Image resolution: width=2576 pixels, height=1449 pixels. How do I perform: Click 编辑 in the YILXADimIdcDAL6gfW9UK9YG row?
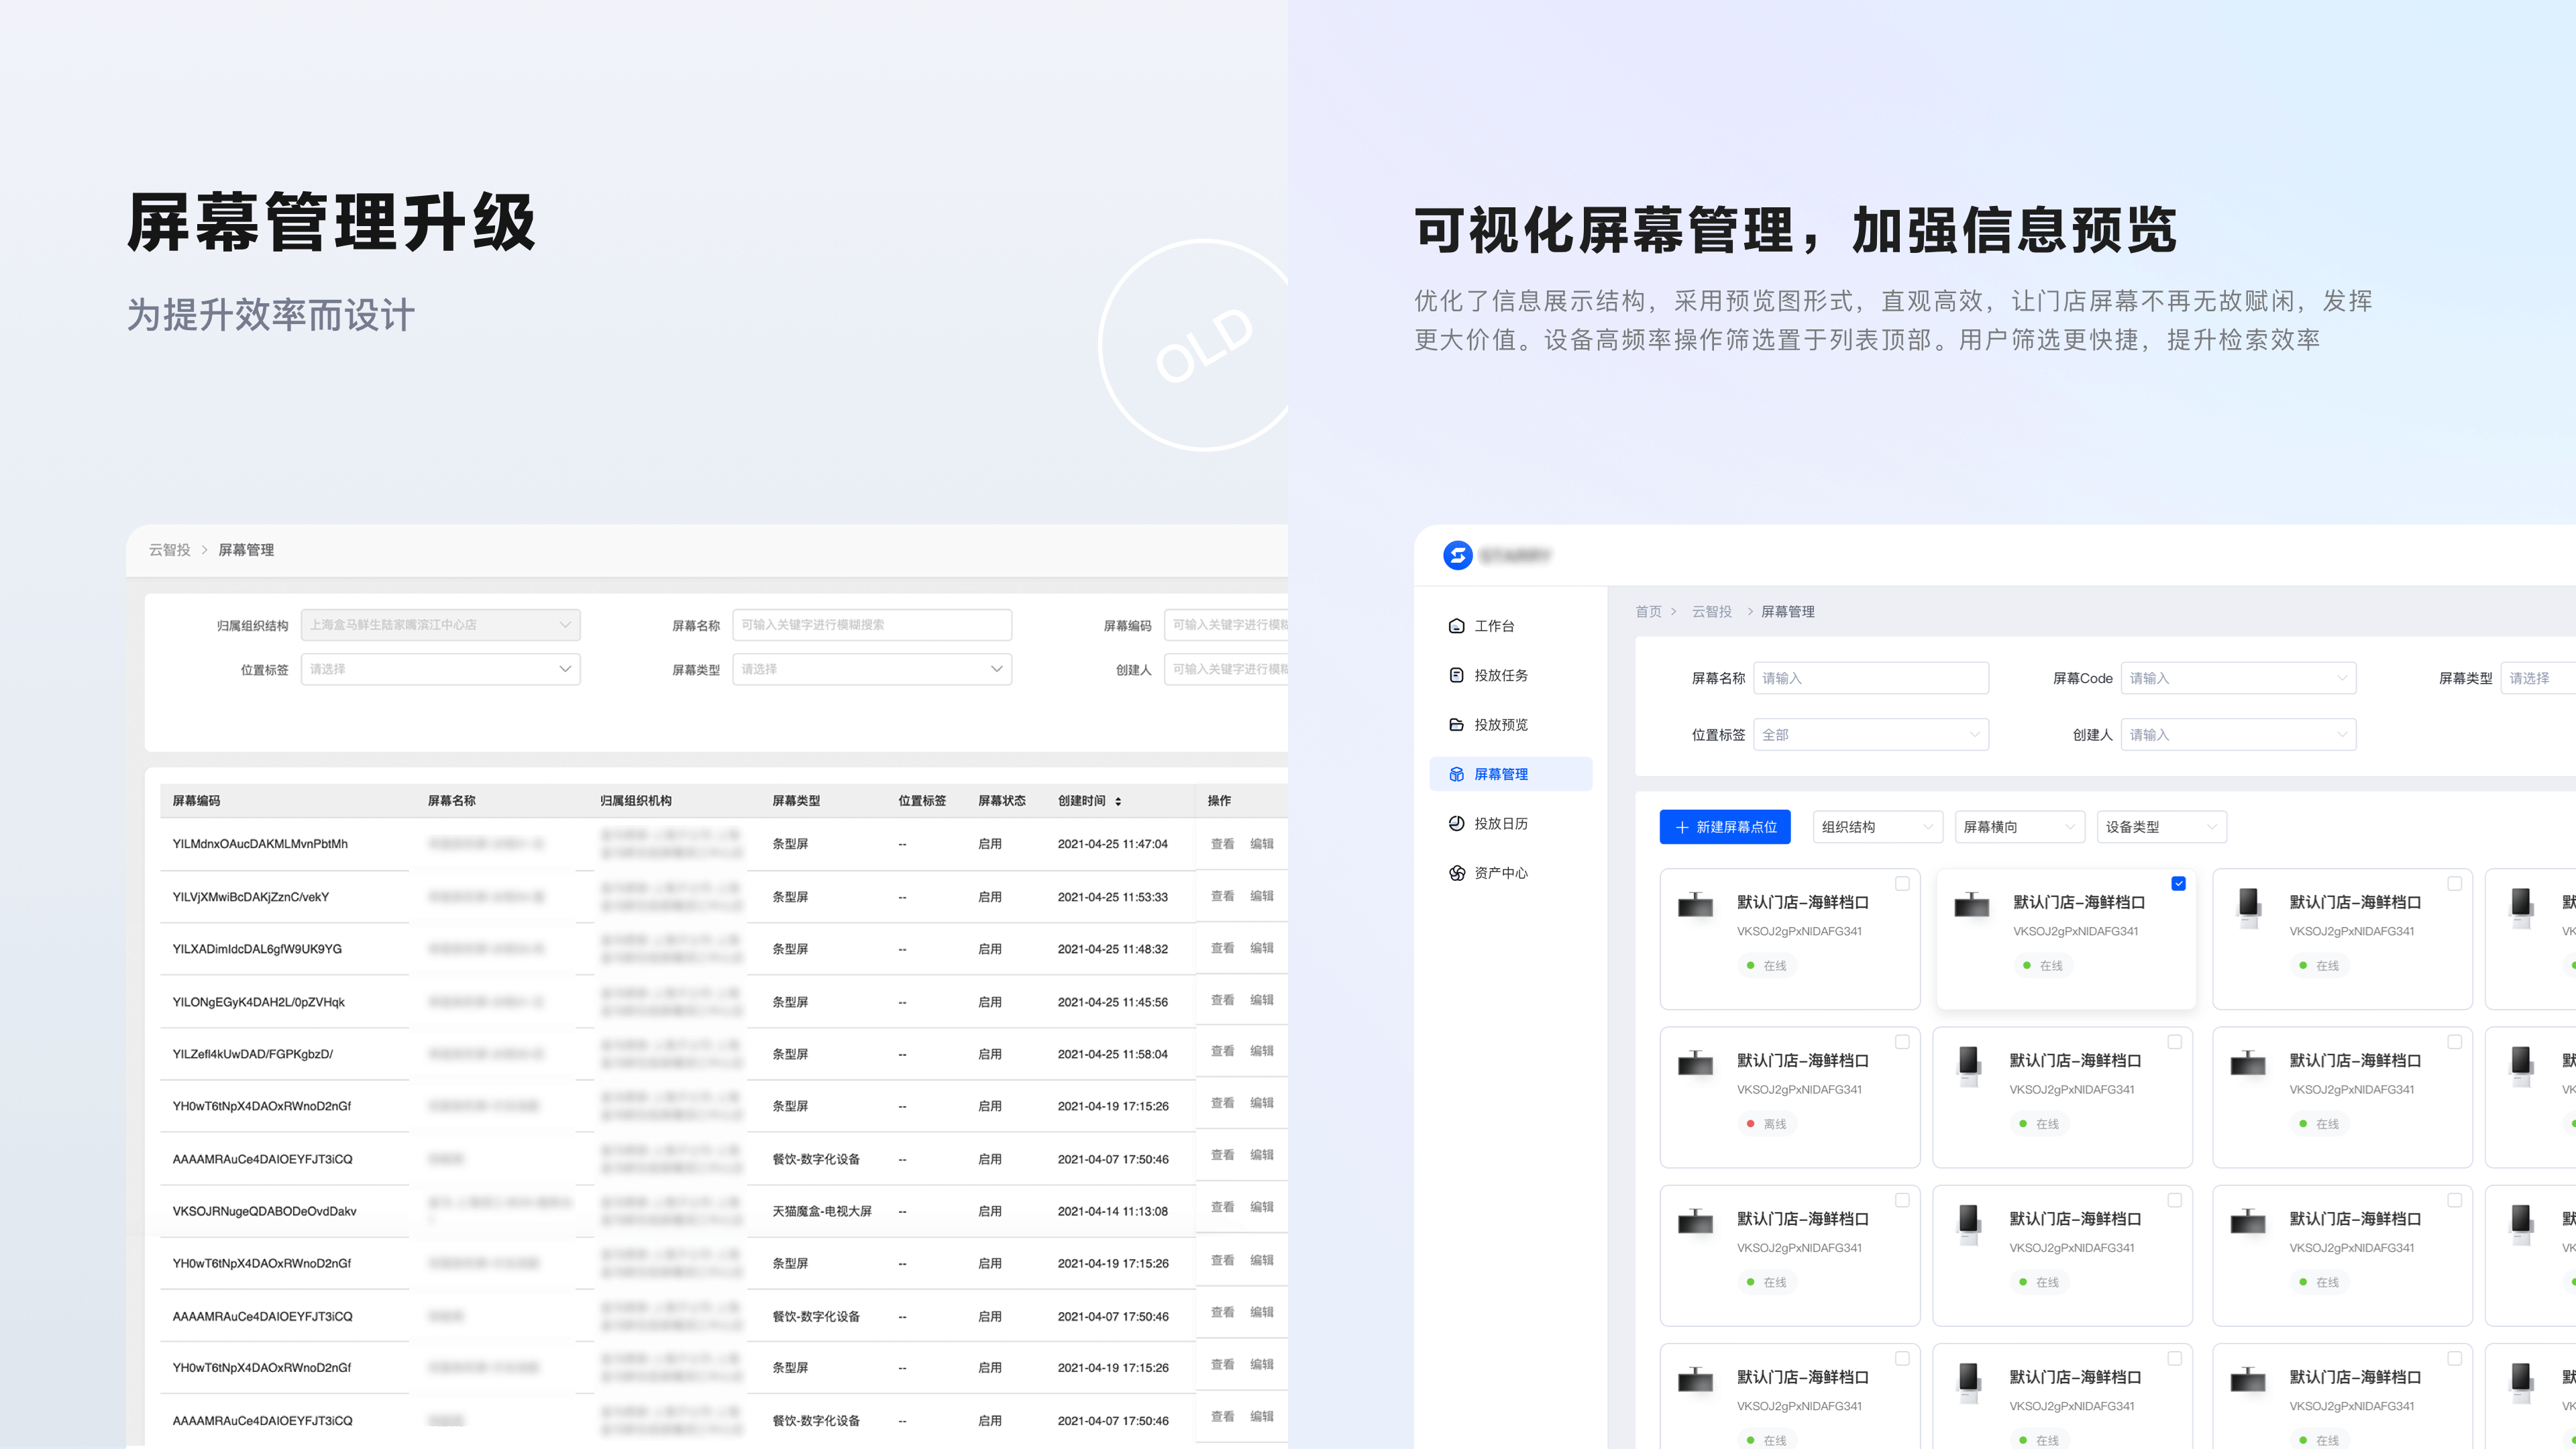pos(1261,948)
